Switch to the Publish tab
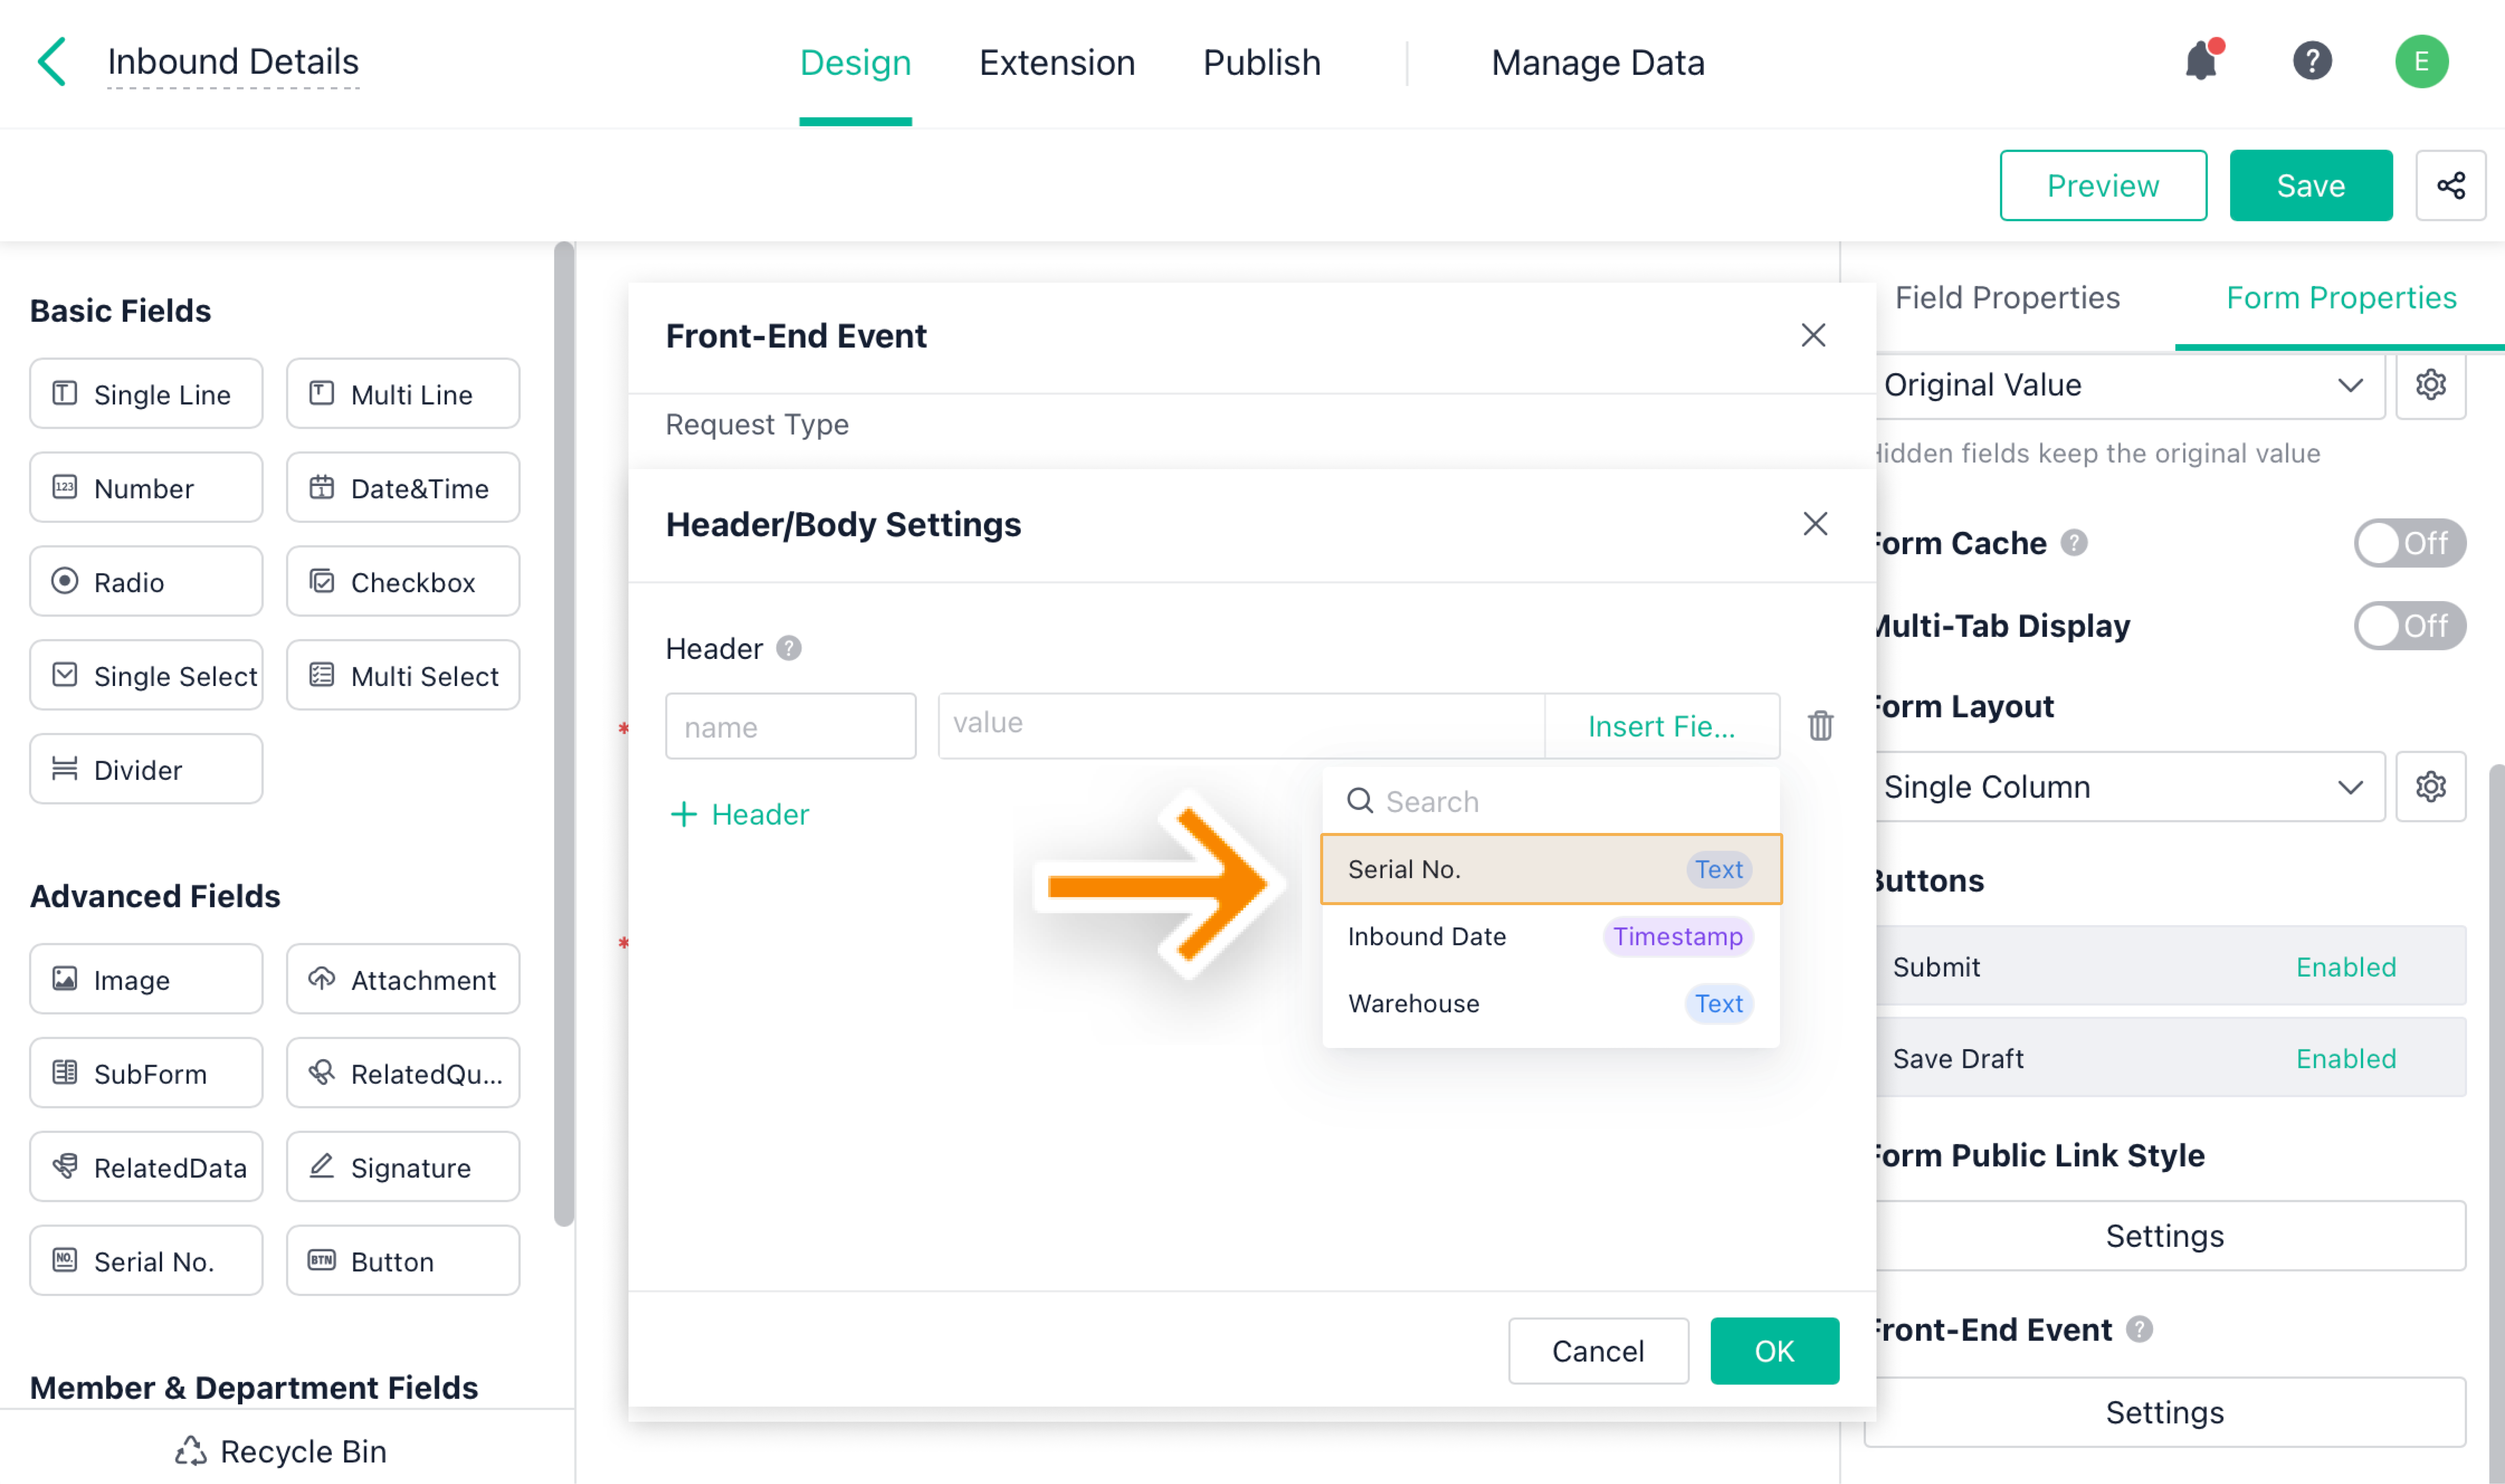Image resolution: width=2505 pixels, height=1484 pixels. click(x=1261, y=63)
